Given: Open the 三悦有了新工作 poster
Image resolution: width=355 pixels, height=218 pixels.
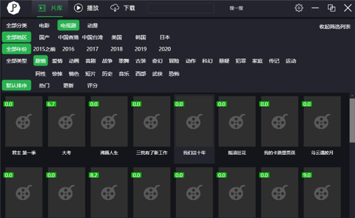Looking at the screenshot, I should click(151, 121).
